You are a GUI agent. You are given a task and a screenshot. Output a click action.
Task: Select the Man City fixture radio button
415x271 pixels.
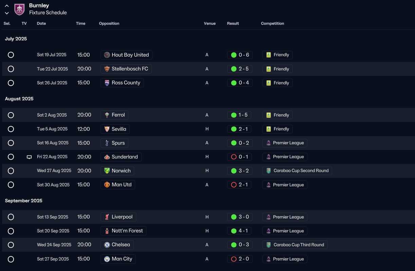click(x=11, y=259)
